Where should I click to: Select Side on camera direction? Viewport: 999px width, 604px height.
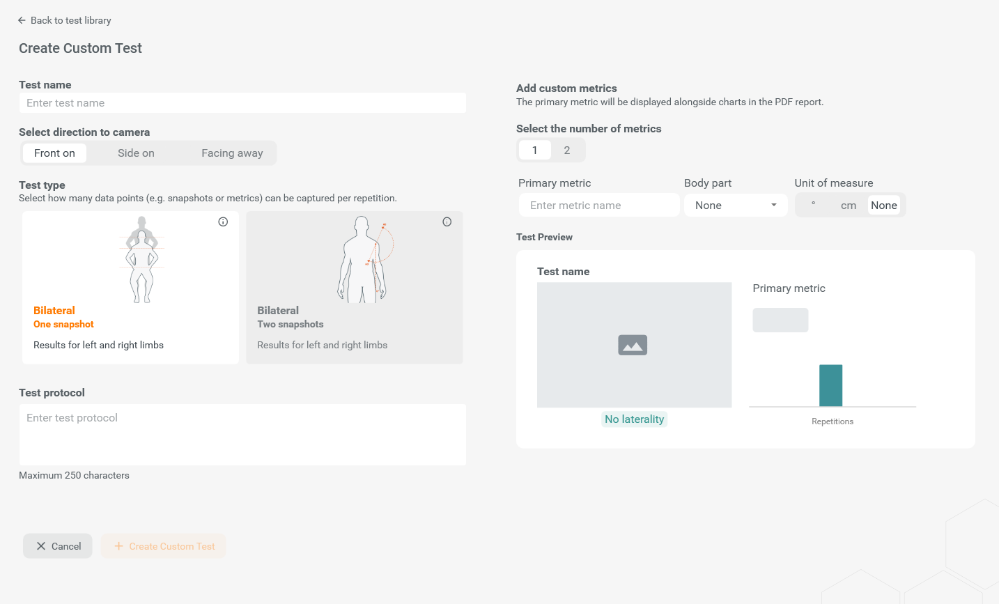[136, 153]
